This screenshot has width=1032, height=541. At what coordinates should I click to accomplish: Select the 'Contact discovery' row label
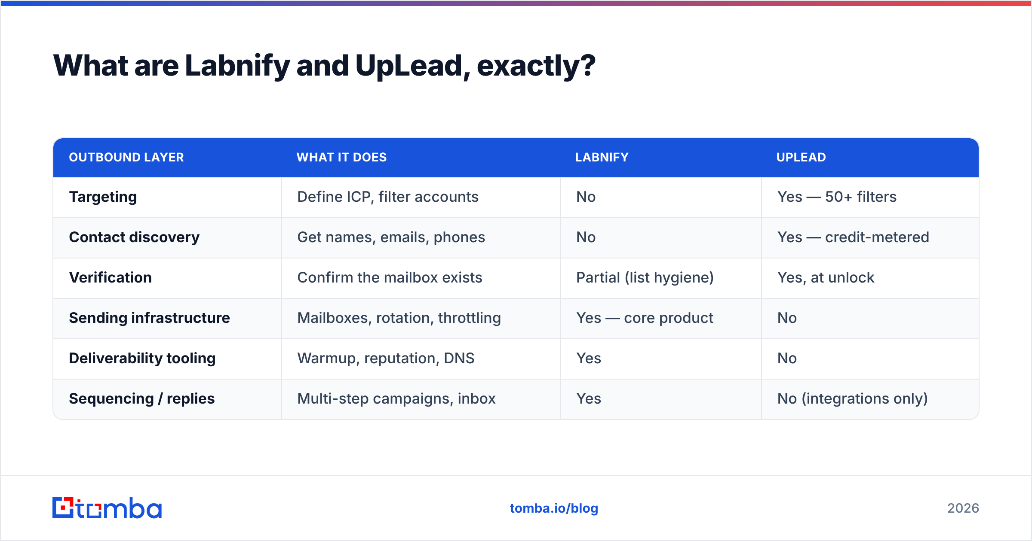(x=134, y=237)
